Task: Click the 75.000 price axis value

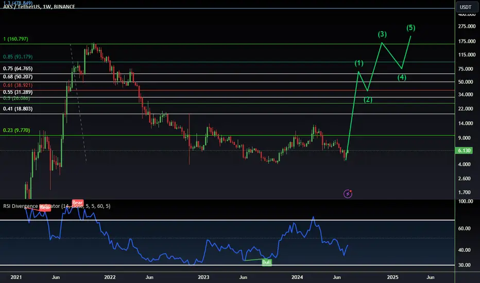Action: (x=465, y=69)
